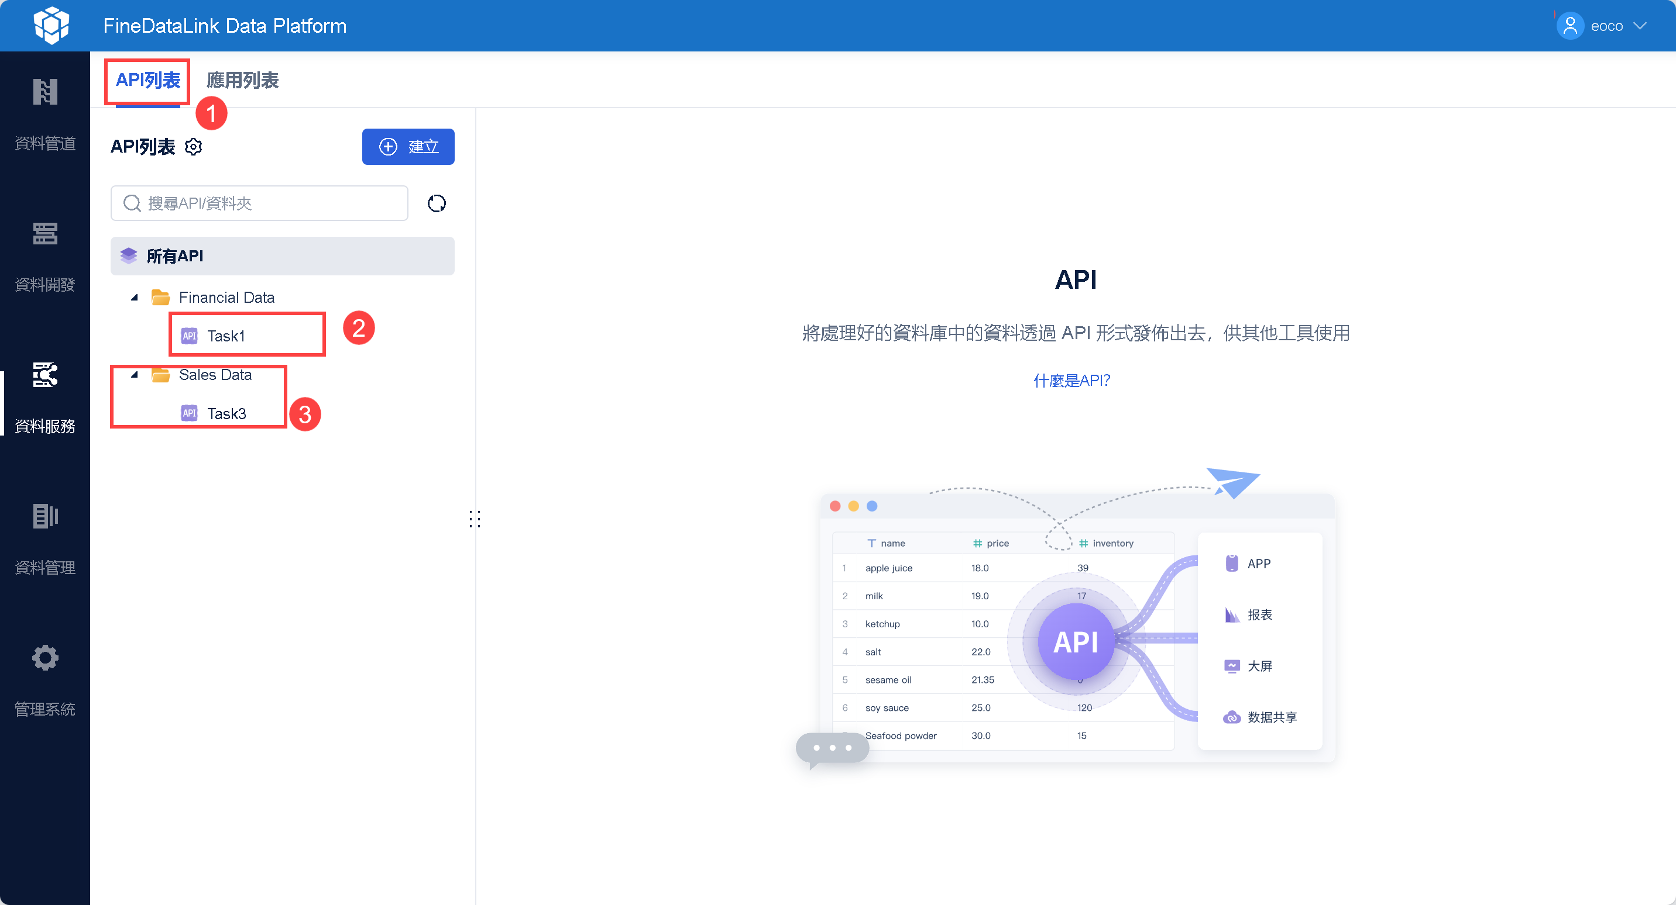This screenshot has height=905, width=1676.
Task: Select Task3 API in Sales Data
Action: point(226,413)
